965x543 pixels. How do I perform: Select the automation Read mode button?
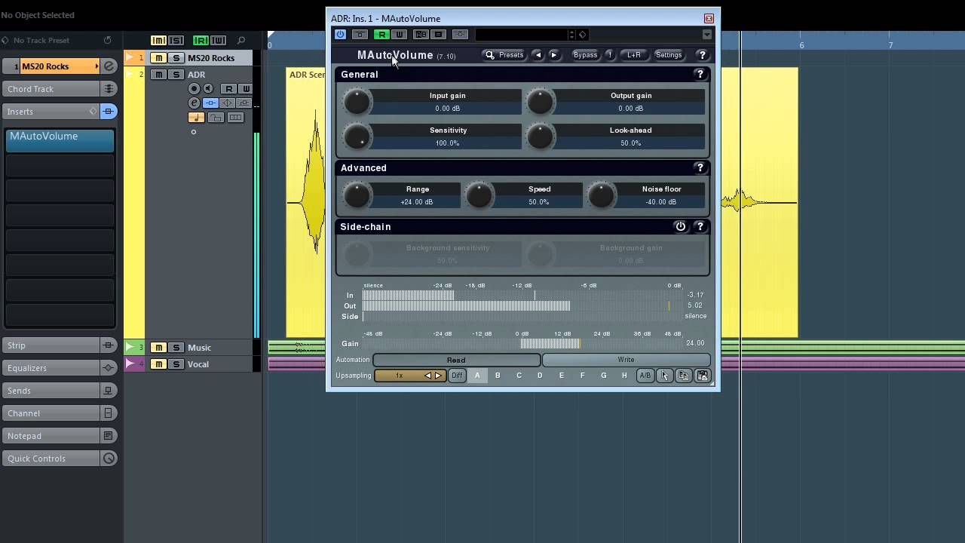[x=456, y=360]
